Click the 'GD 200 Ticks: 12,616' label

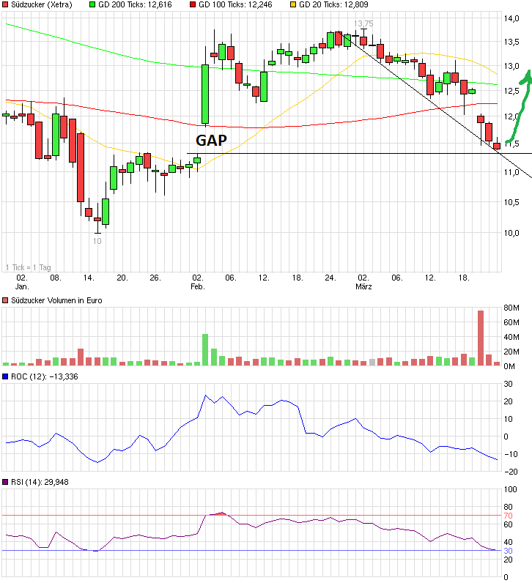pyautogui.click(x=135, y=4)
